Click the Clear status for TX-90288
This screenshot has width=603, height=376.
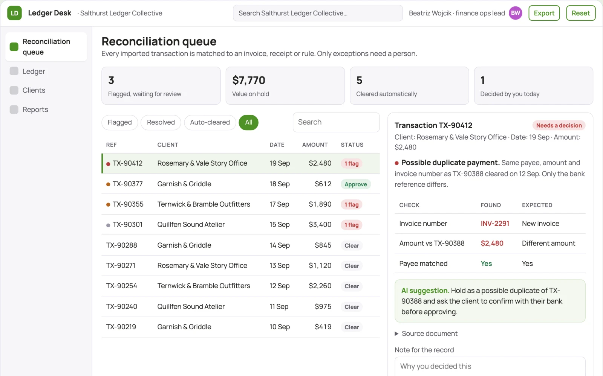coord(352,246)
